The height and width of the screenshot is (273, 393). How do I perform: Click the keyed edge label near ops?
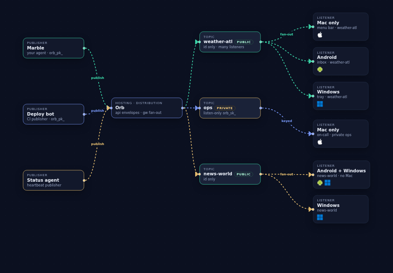tap(287, 121)
